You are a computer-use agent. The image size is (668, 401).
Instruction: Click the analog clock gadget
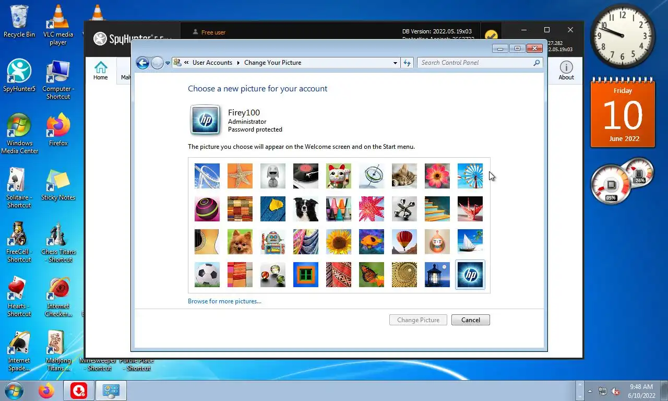pyautogui.click(x=623, y=36)
